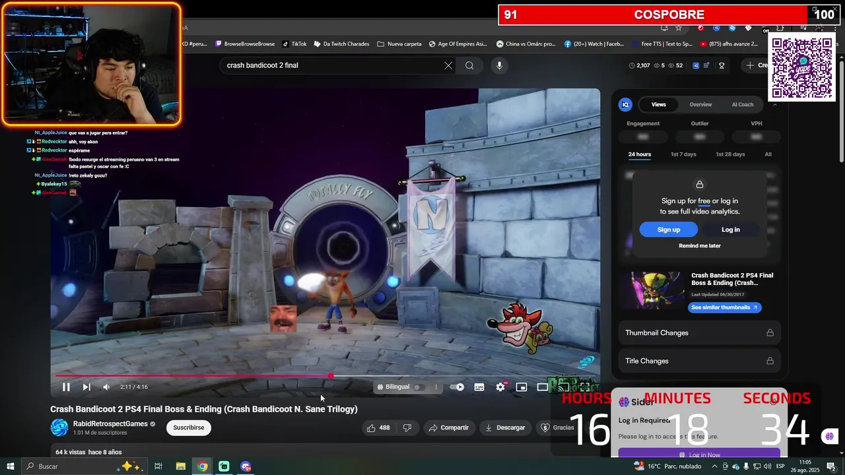The width and height of the screenshot is (845, 475).
Task: Open File Explorer from the taskbar
Action: [180, 466]
